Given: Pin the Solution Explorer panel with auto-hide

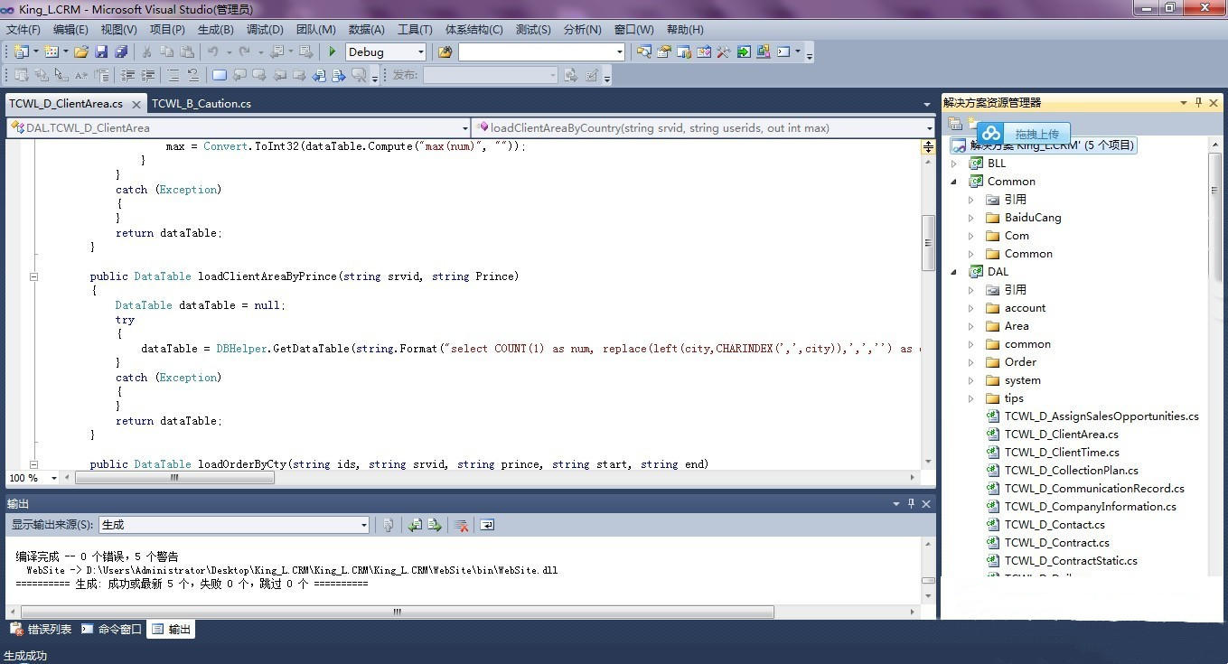Looking at the screenshot, I should point(1199,103).
